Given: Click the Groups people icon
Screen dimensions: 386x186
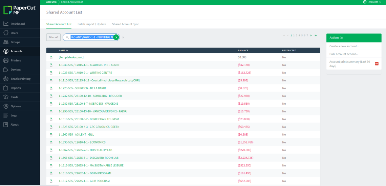Looking at the screenshot, I should (x=6, y=42).
